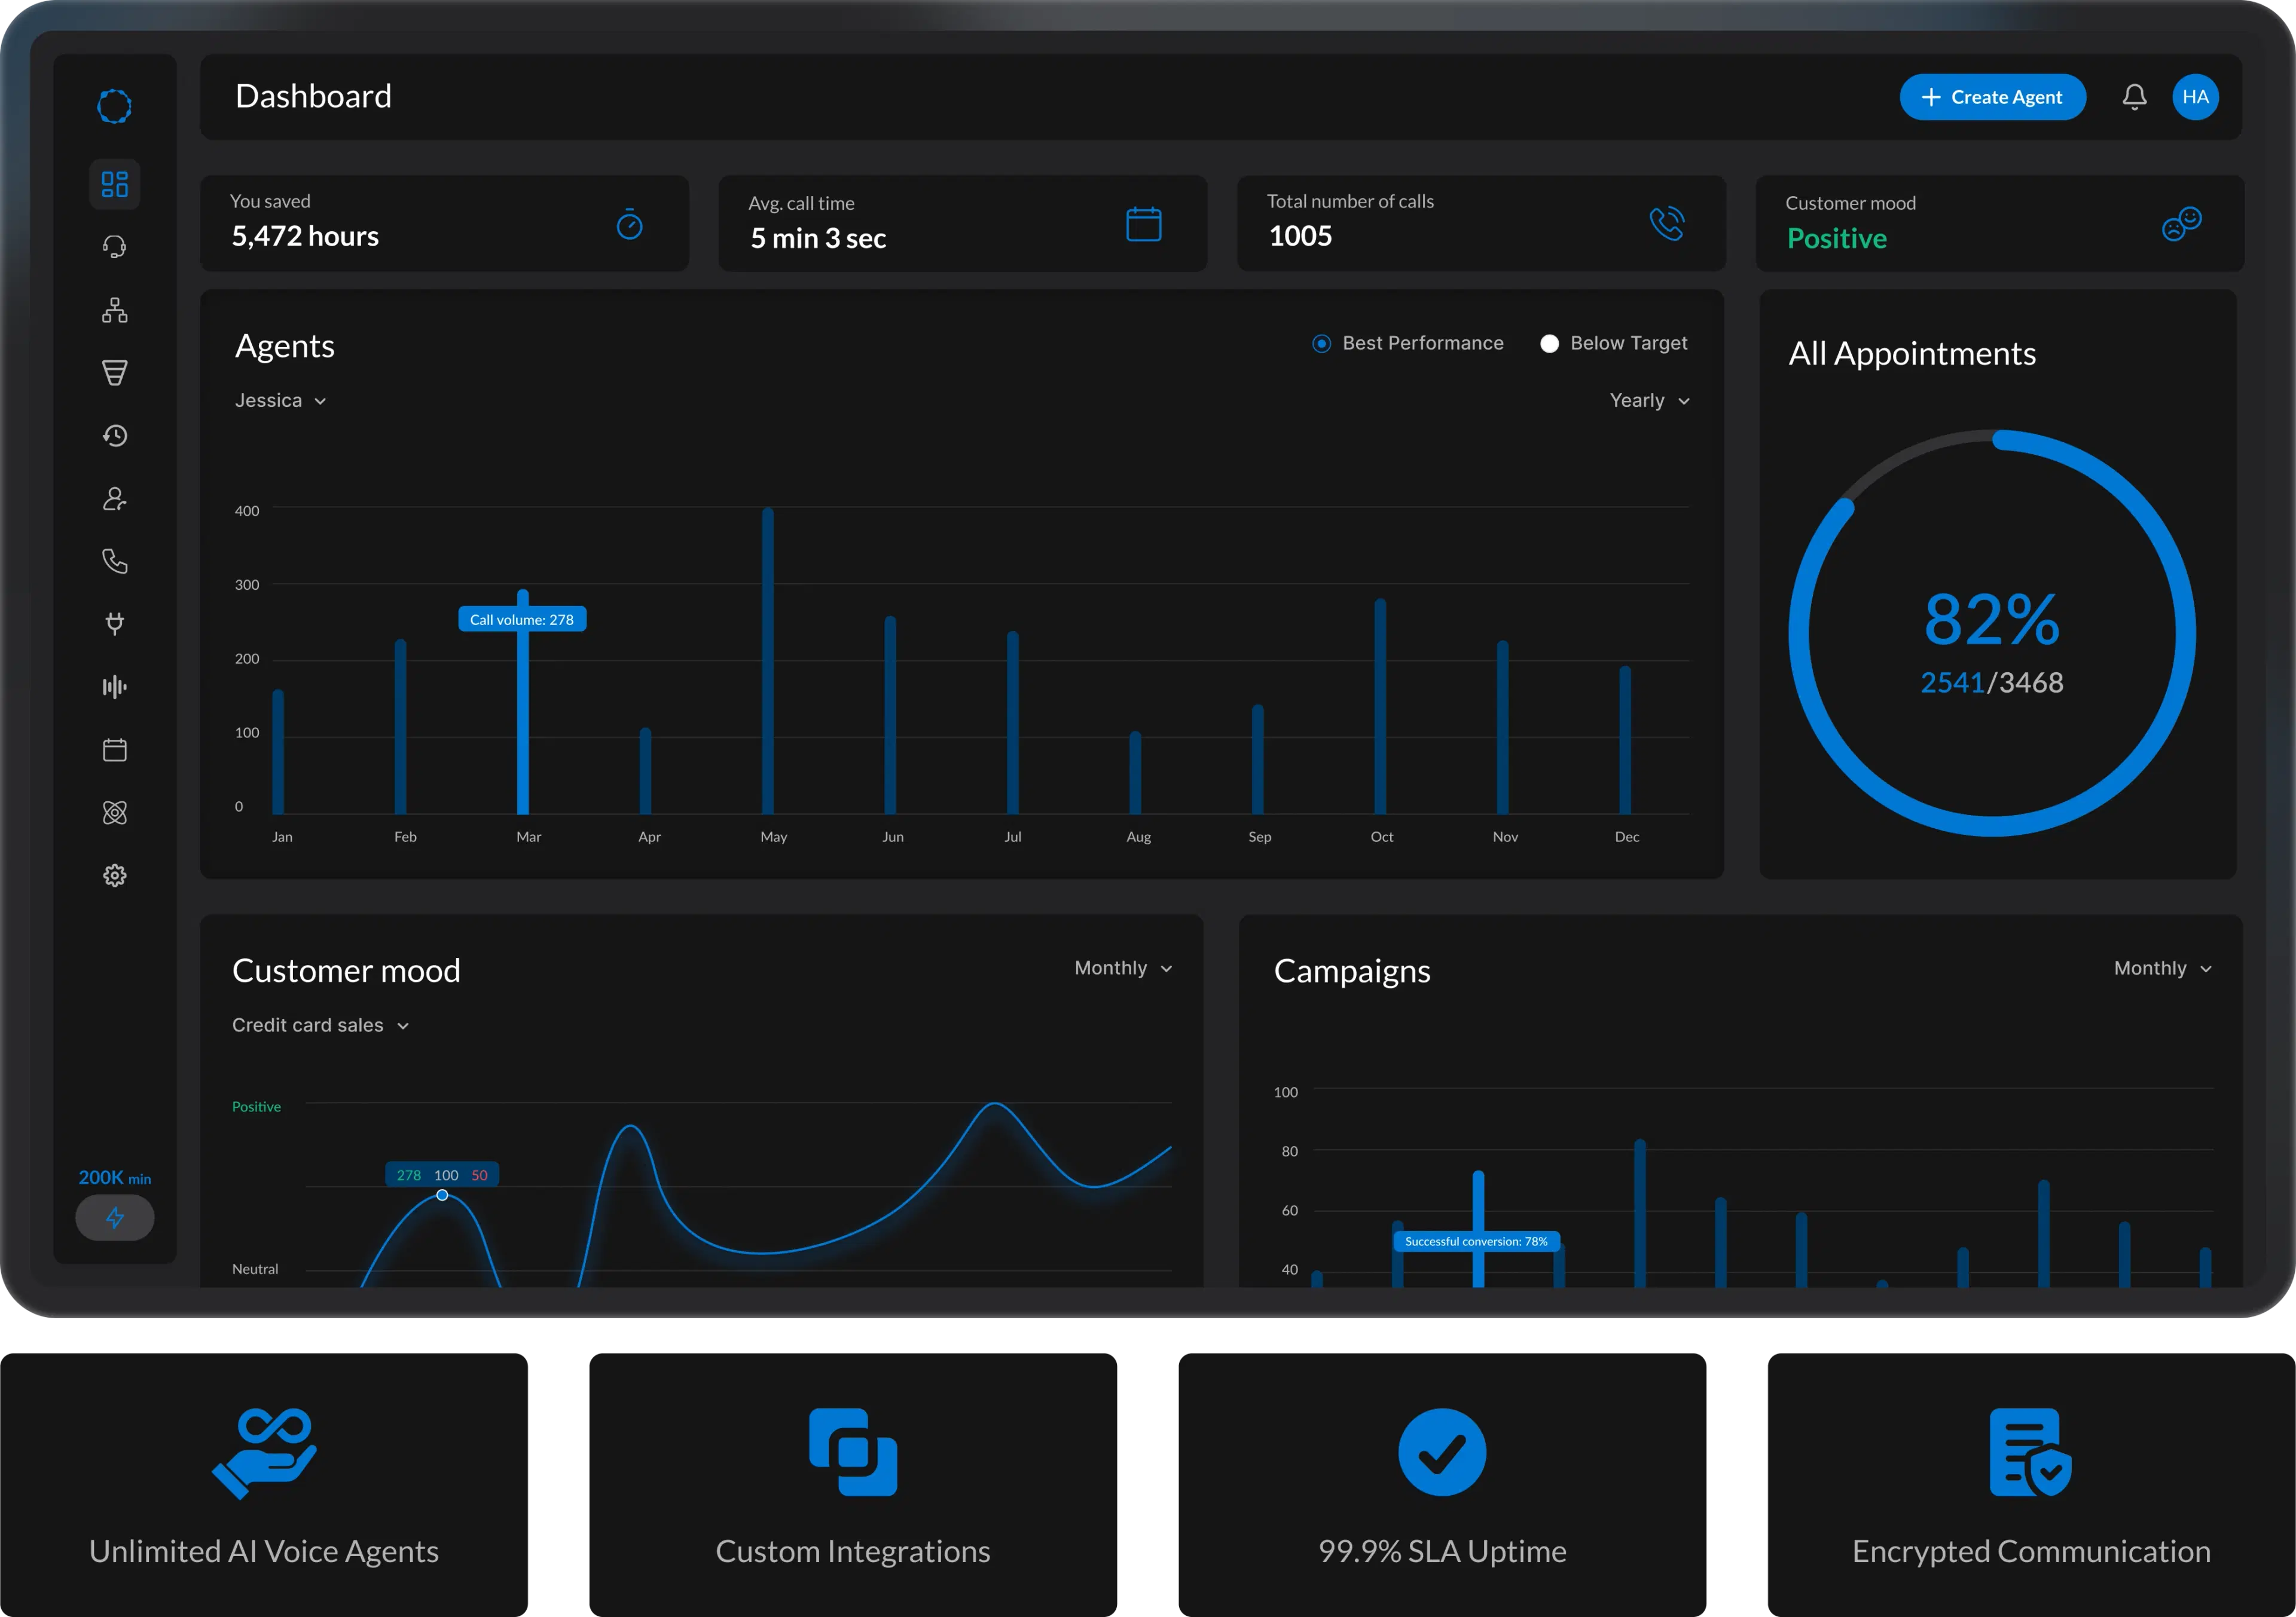The width and height of the screenshot is (2296, 1617).
Task: Open the phone handset icon in sidebar
Action: (x=114, y=562)
